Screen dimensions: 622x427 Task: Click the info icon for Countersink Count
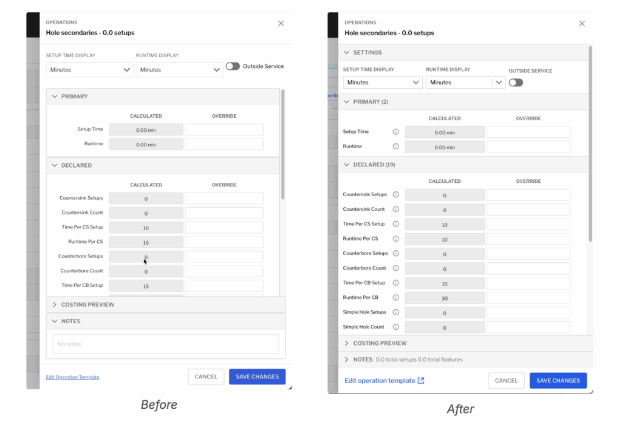(397, 209)
